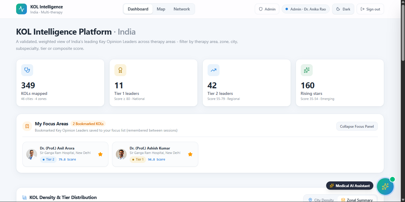Open Dr. (Prof.) Ashish Kumar name link
405x202 pixels.
coord(150,148)
